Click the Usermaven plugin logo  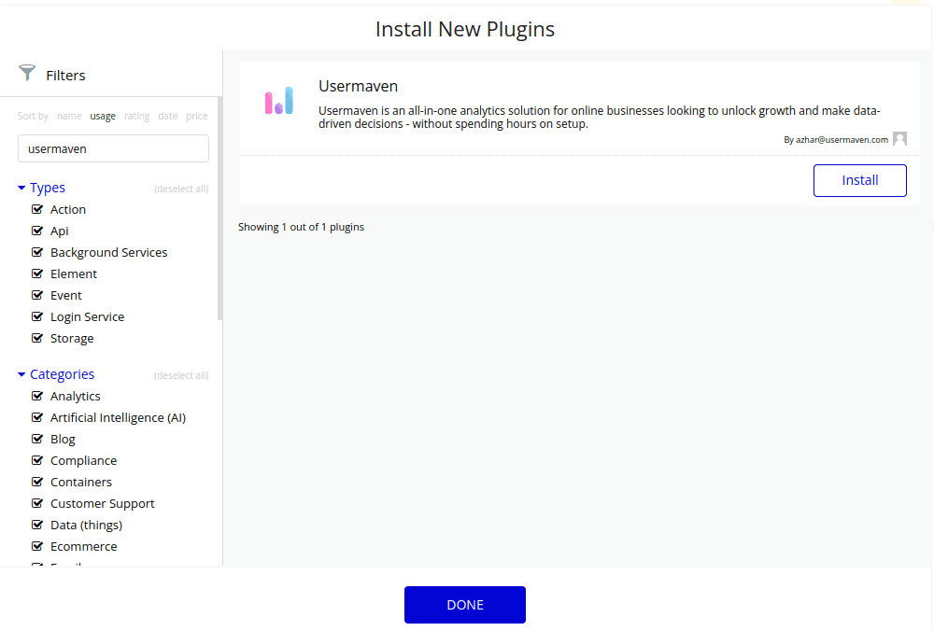click(278, 101)
